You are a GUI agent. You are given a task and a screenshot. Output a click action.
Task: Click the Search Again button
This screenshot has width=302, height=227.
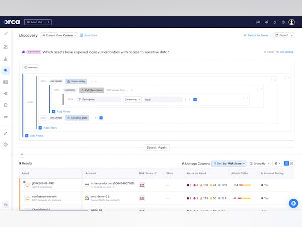point(157,147)
